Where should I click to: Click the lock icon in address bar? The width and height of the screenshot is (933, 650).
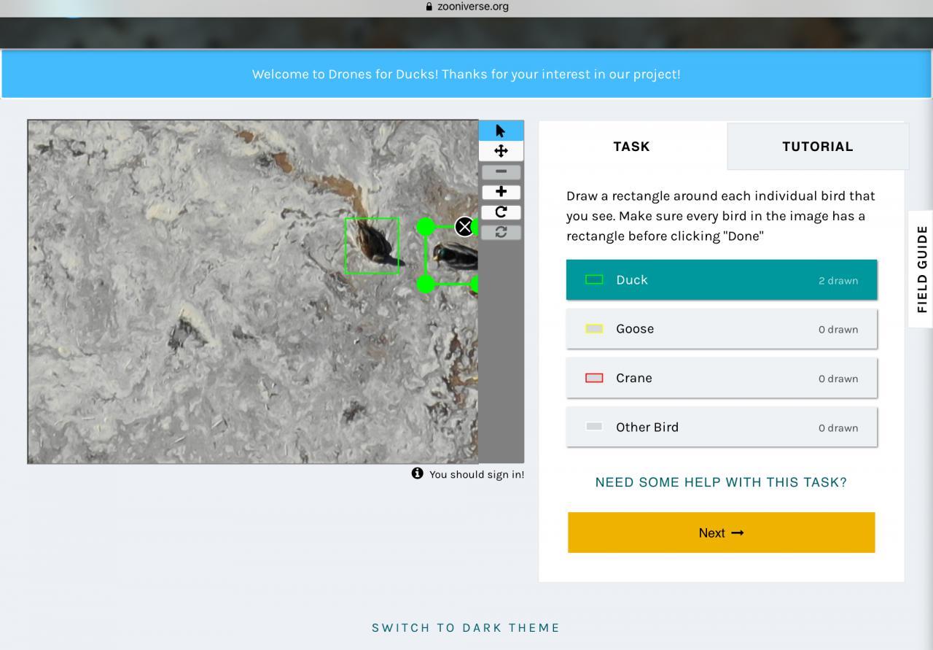(x=429, y=7)
